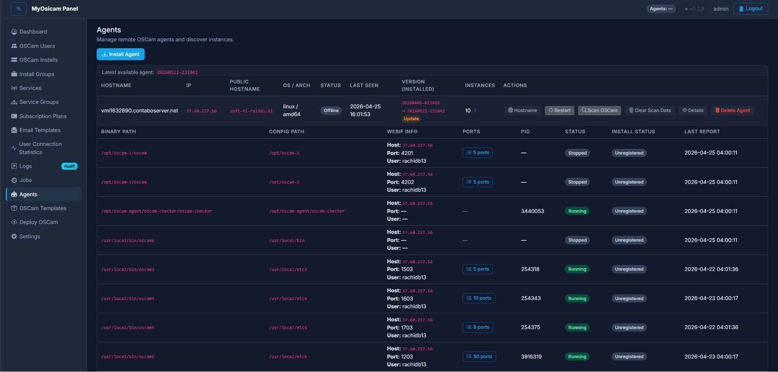Click the Email Templates envelope icon

click(14, 130)
